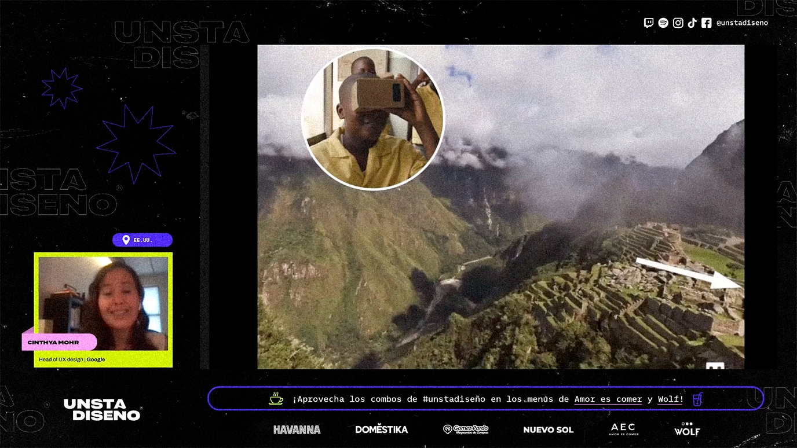The width and height of the screenshot is (797, 448).
Task: Click the Havanna sponsor logo
Action: (x=297, y=429)
